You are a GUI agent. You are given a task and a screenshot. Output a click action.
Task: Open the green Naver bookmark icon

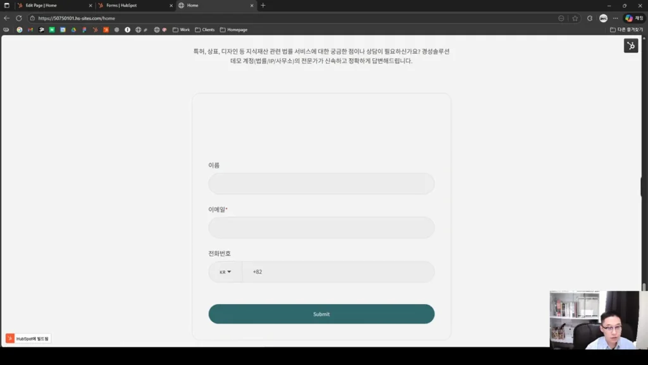(x=52, y=30)
